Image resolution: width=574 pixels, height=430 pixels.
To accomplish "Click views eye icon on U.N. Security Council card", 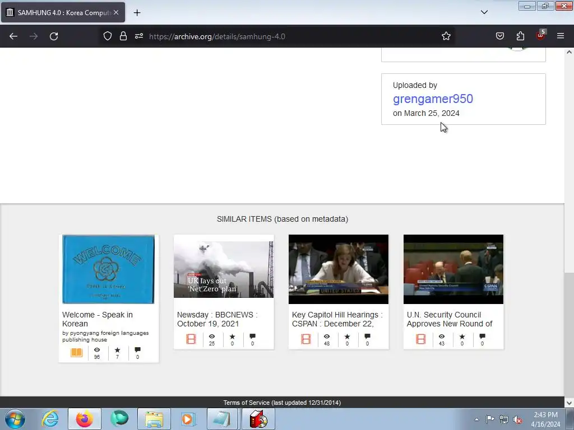I will (442, 336).
